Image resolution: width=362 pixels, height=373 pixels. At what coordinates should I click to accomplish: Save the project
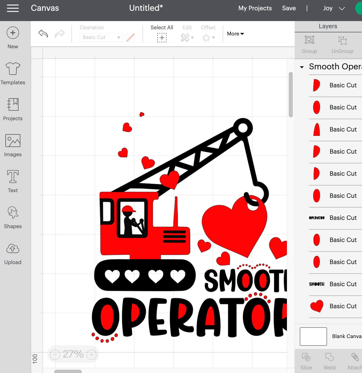pos(289,8)
